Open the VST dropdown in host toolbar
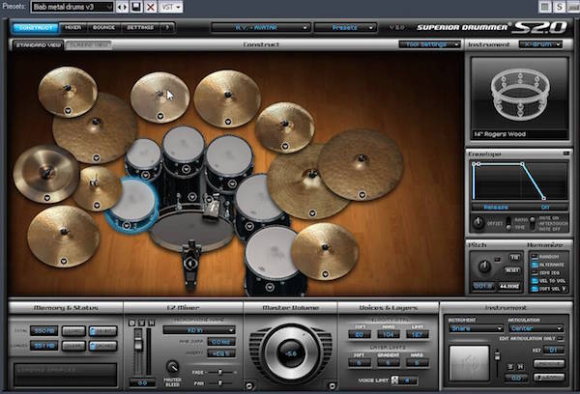The width and height of the screenshot is (580, 394). click(170, 7)
